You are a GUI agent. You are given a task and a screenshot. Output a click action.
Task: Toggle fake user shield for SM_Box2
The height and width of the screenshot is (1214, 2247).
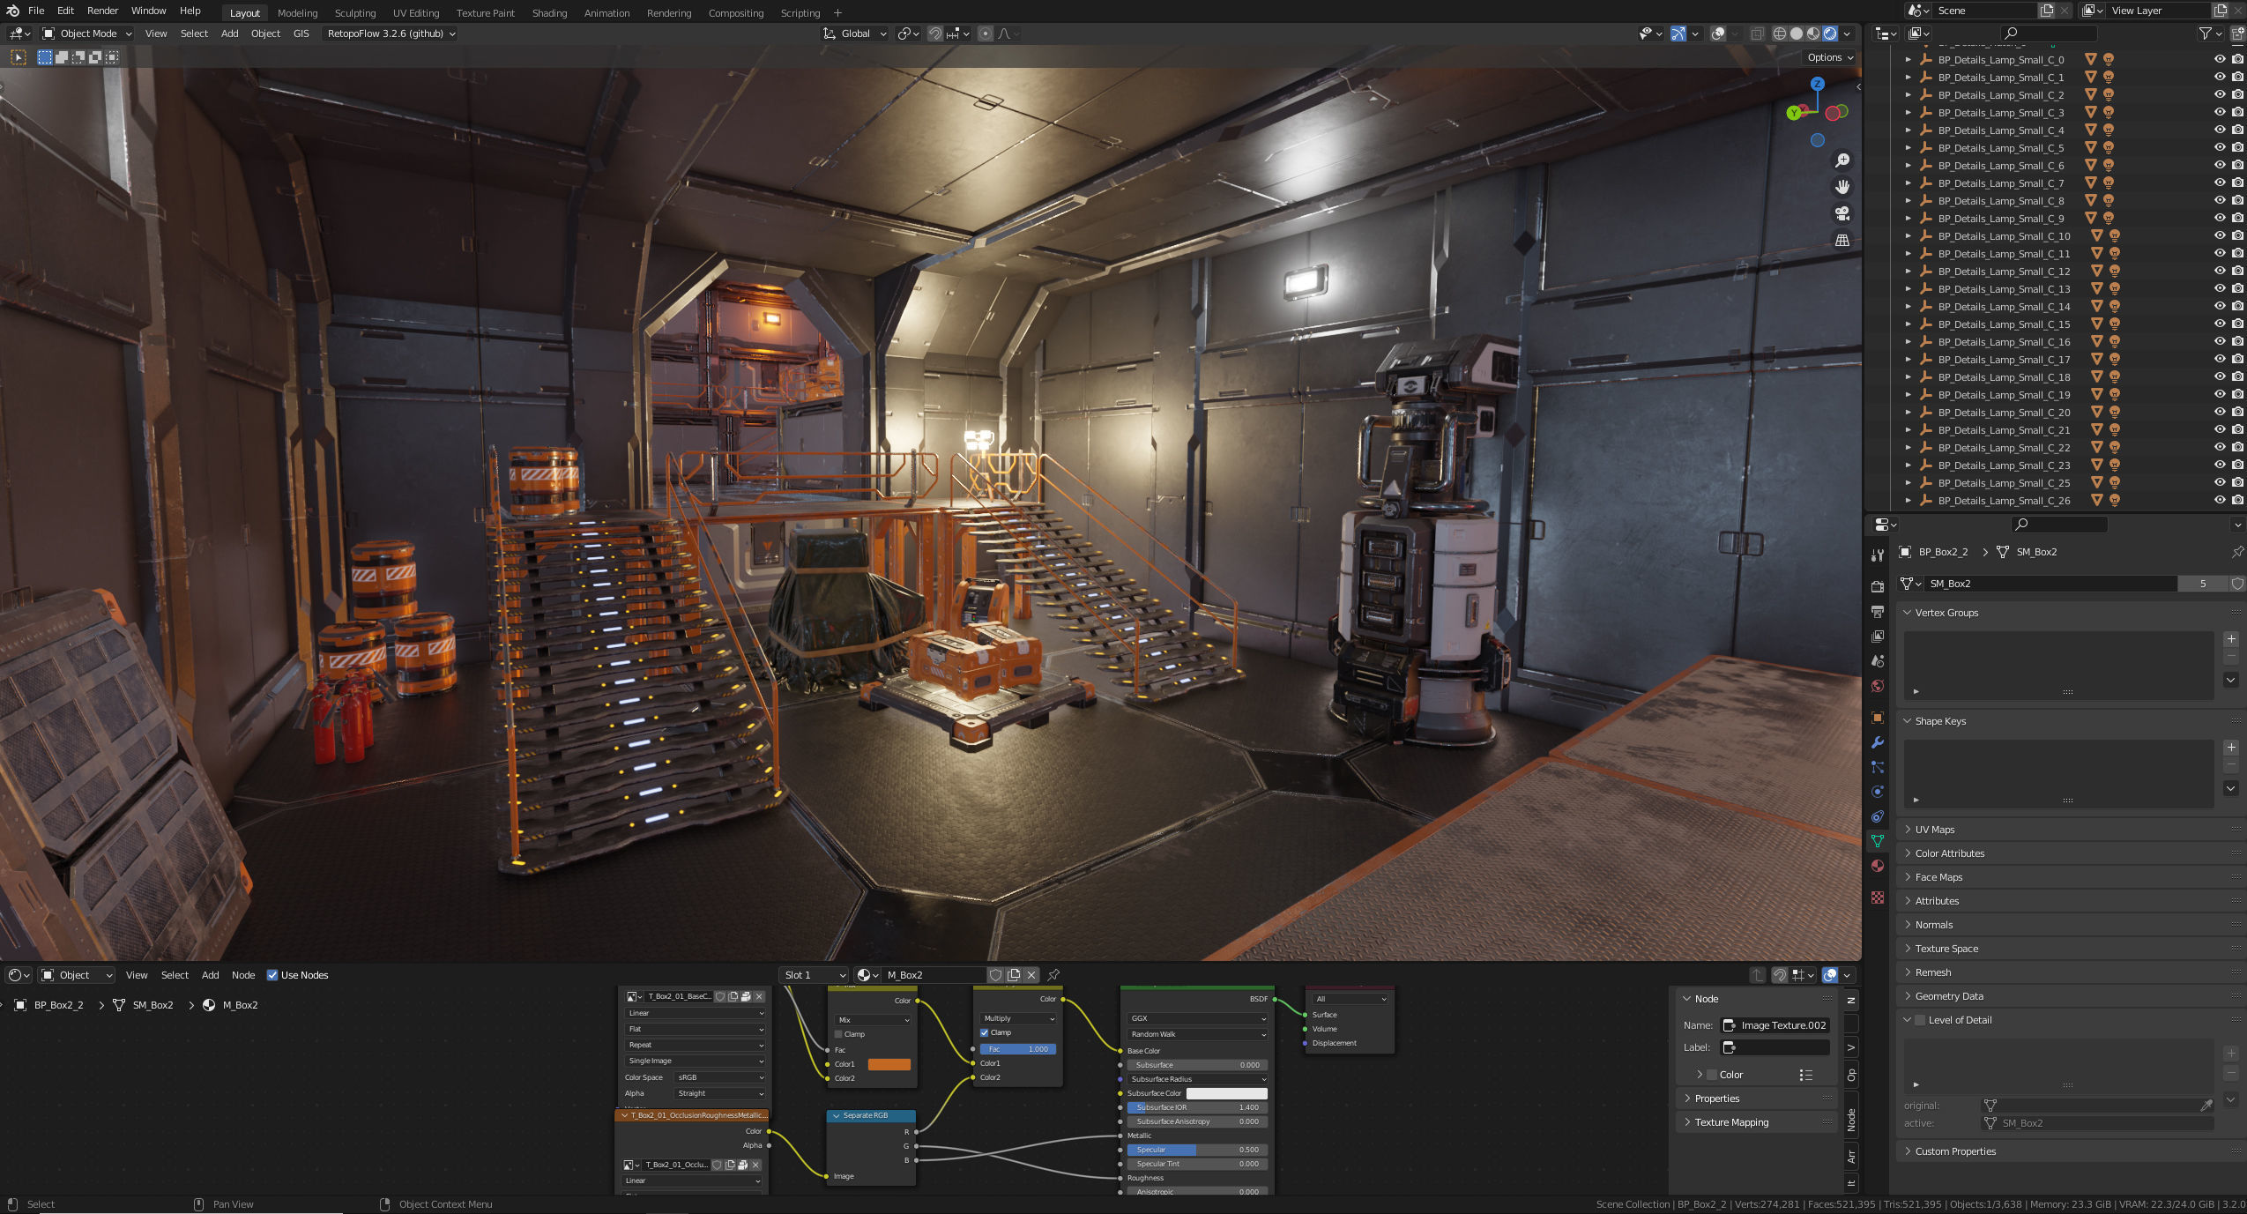[2237, 584]
